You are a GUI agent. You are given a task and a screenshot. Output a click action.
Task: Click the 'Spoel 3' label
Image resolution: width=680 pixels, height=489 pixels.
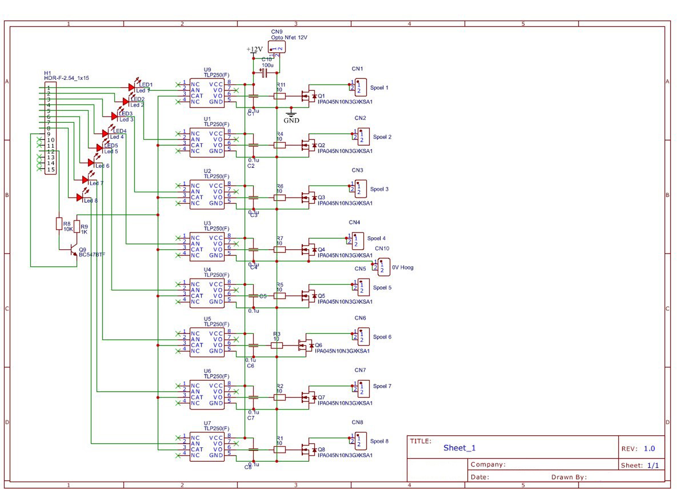pyautogui.click(x=379, y=189)
